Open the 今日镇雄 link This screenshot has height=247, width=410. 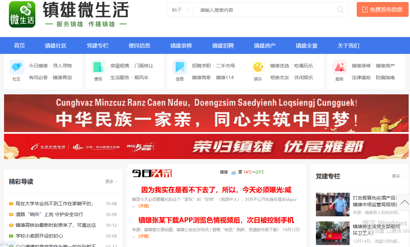(x=38, y=66)
